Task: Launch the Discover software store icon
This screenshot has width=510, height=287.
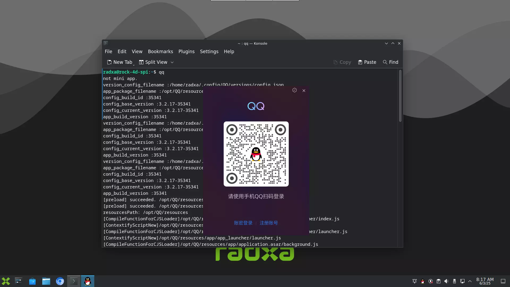Action: click(32, 281)
